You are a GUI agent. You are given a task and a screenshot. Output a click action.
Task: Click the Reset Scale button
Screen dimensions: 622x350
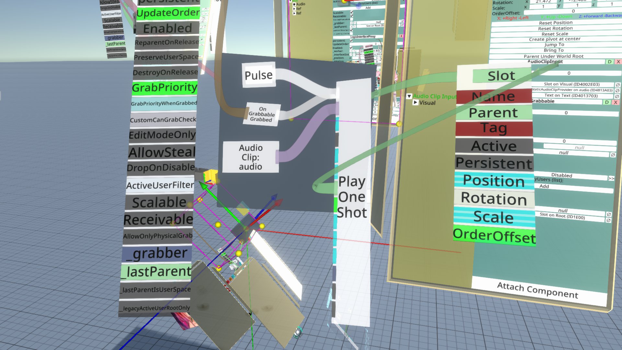point(555,34)
